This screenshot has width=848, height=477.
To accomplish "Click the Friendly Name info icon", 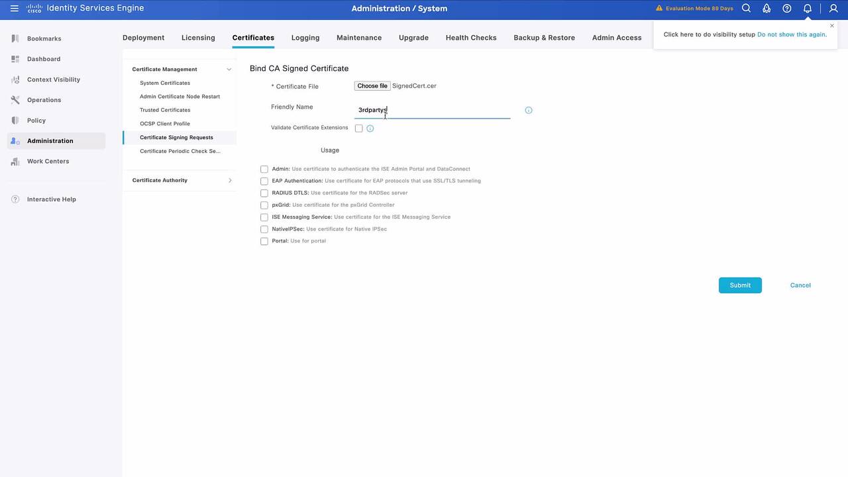I will click(529, 110).
